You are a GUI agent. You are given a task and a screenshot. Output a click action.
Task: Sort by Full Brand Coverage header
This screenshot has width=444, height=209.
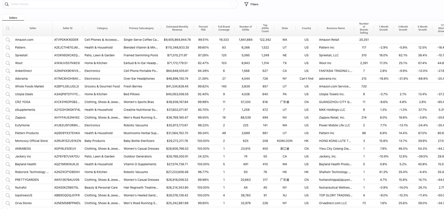pos(224,28)
